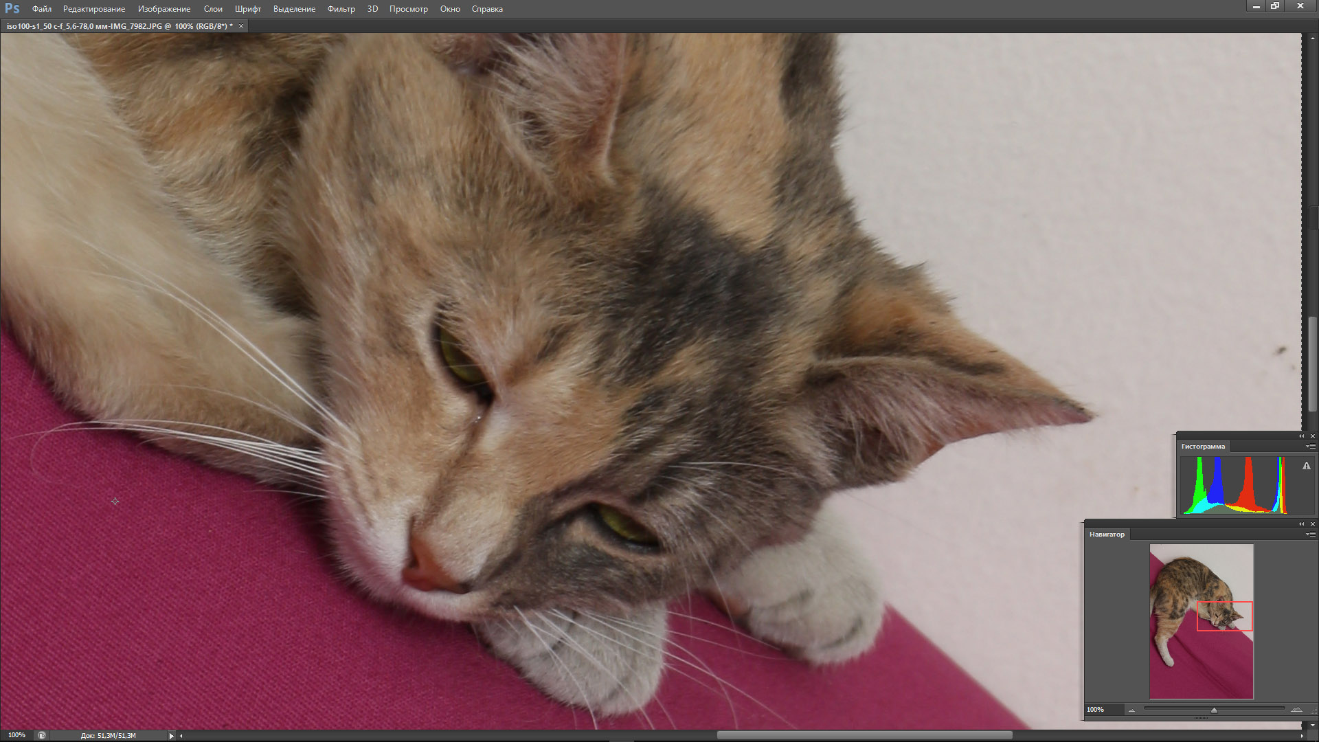Image resolution: width=1319 pixels, height=742 pixels.
Task: Open the Изображение menu
Action: pyautogui.click(x=164, y=9)
